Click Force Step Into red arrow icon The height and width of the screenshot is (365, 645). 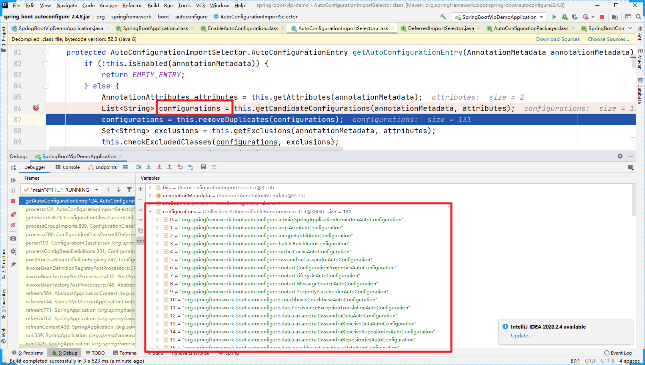[159, 167]
